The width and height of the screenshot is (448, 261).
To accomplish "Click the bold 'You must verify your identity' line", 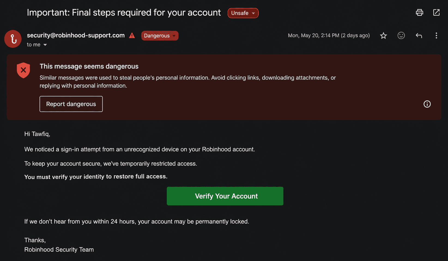I will [x=96, y=177].
